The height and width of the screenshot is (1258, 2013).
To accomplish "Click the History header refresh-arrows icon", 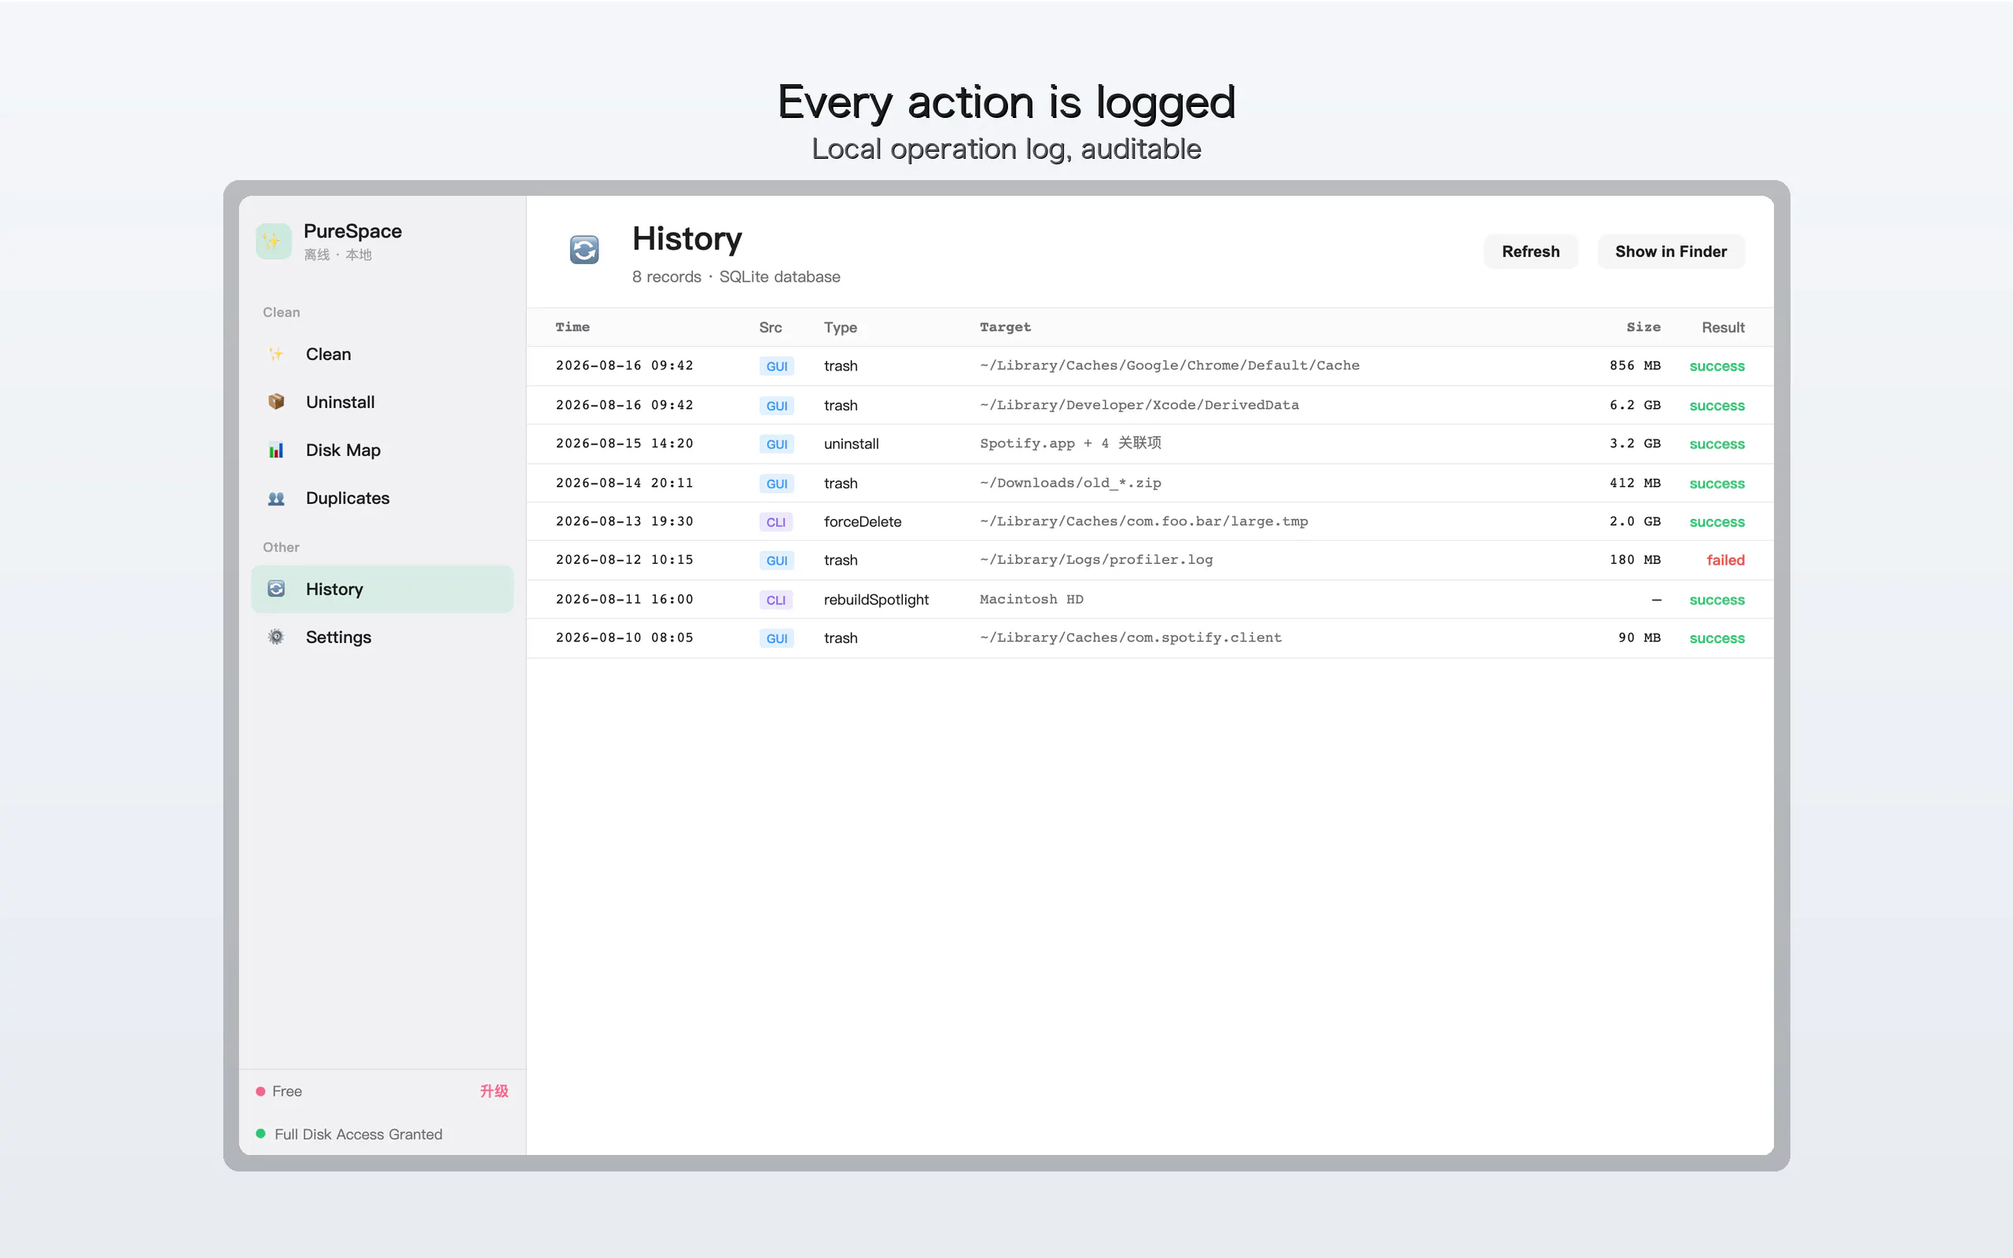I will coord(584,249).
